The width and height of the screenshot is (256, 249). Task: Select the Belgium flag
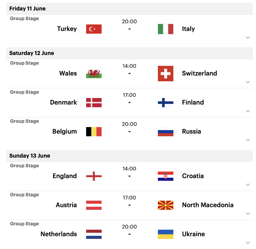[94, 132]
